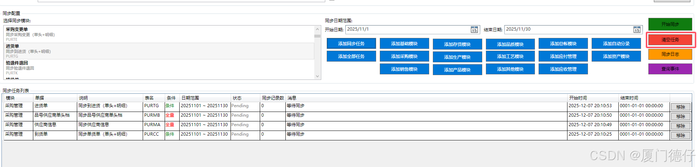The width and height of the screenshot is (697, 167).
Task: Click module list scrollbar up arrow
Action: click(317, 29)
